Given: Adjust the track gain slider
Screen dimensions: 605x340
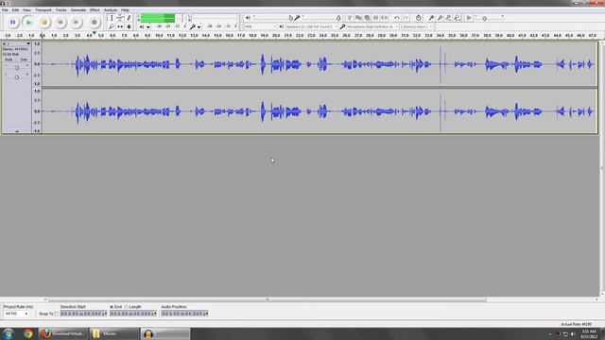Looking at the screenshot, I should click(17, 68).
